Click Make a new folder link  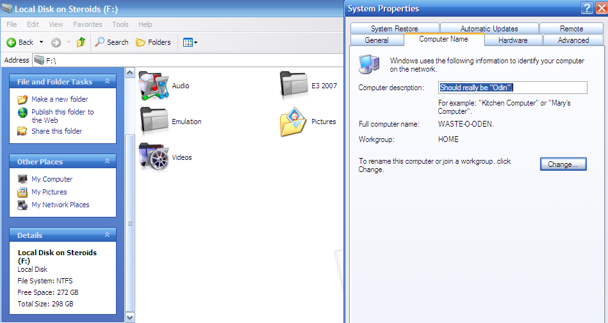pos(60,99)
